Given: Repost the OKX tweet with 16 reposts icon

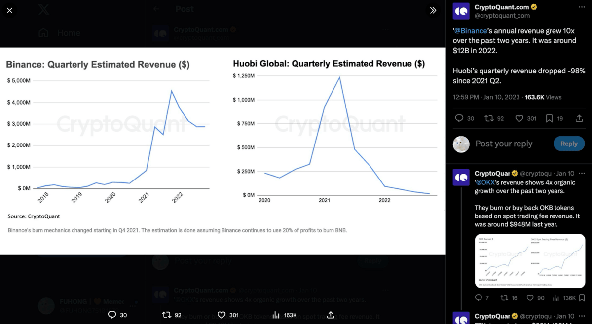Looking at the screenshot, I should point(504,298).
